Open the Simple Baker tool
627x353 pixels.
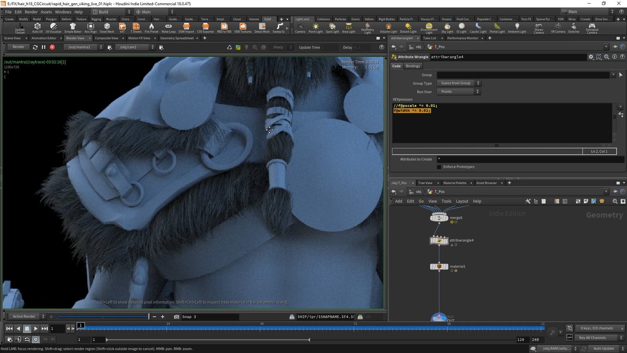[x=73, y=28]
